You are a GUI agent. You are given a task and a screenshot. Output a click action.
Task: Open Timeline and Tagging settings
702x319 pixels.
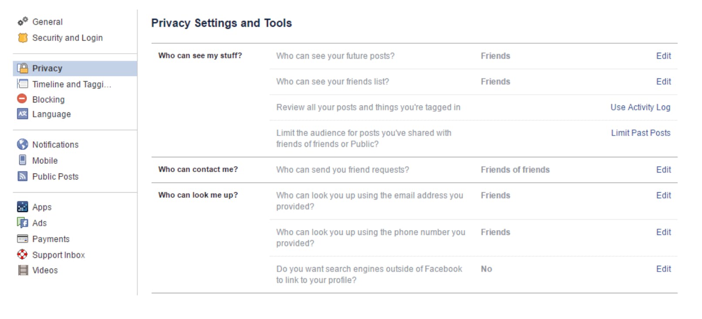(x=71, y=84)
